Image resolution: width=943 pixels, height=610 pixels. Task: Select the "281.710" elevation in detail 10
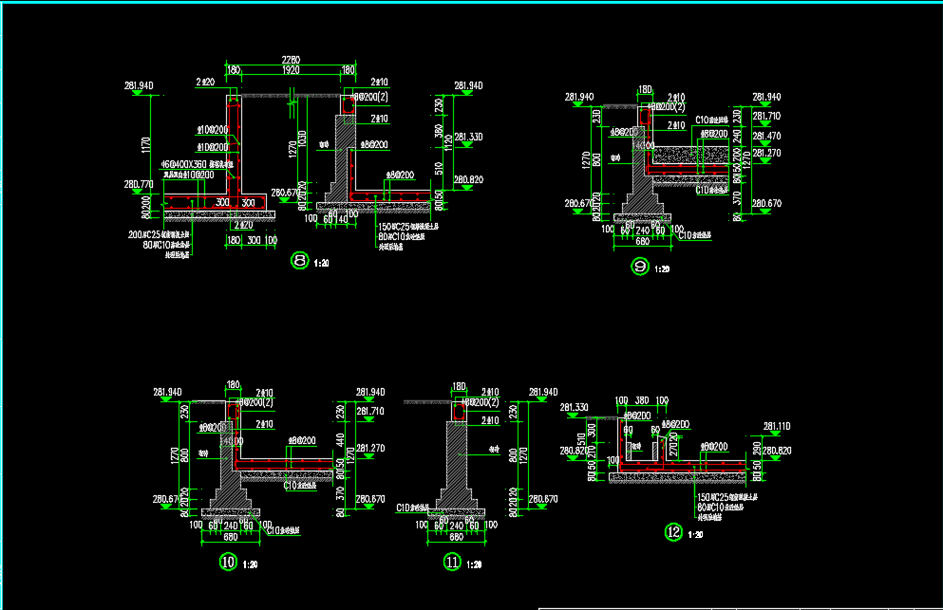(370, 411)
